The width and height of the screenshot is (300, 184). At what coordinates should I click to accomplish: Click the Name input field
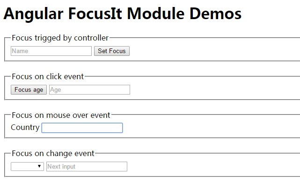point(51,51)
